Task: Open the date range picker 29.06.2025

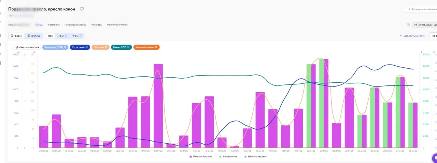Action: [x=425, y=25]
